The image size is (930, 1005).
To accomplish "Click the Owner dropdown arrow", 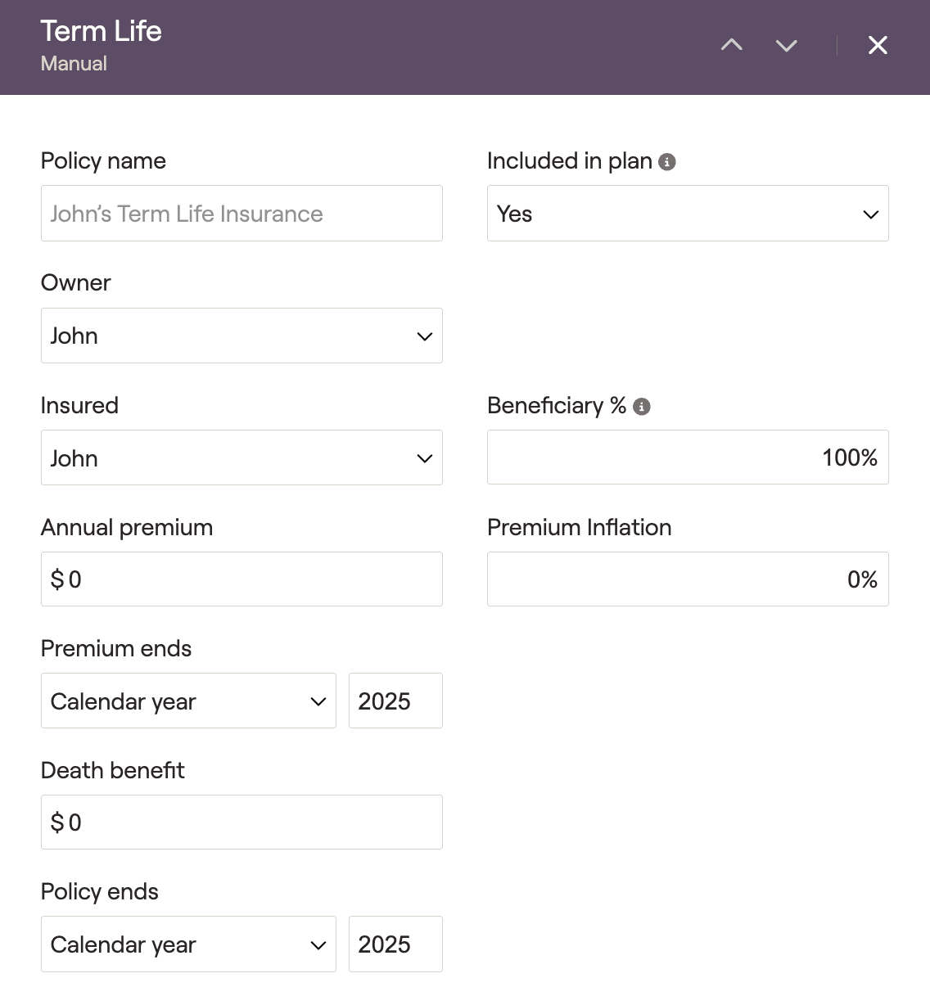I will click(424, 336).
